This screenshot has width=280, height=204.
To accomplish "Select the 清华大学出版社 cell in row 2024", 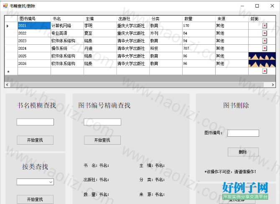I will click(133, 48).
